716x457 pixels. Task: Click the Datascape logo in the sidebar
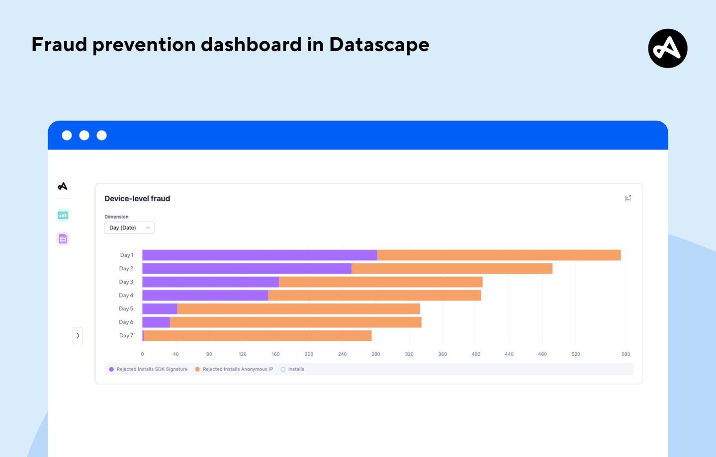63,186
